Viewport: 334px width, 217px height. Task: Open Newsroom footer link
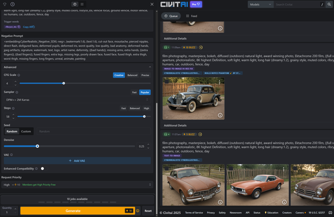[235, 212]
